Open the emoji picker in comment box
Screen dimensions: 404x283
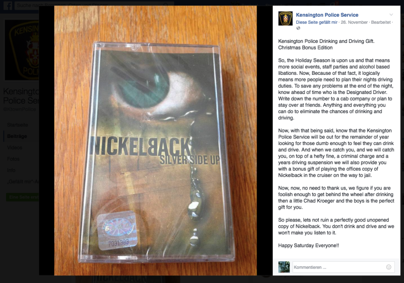click(388, 267)
